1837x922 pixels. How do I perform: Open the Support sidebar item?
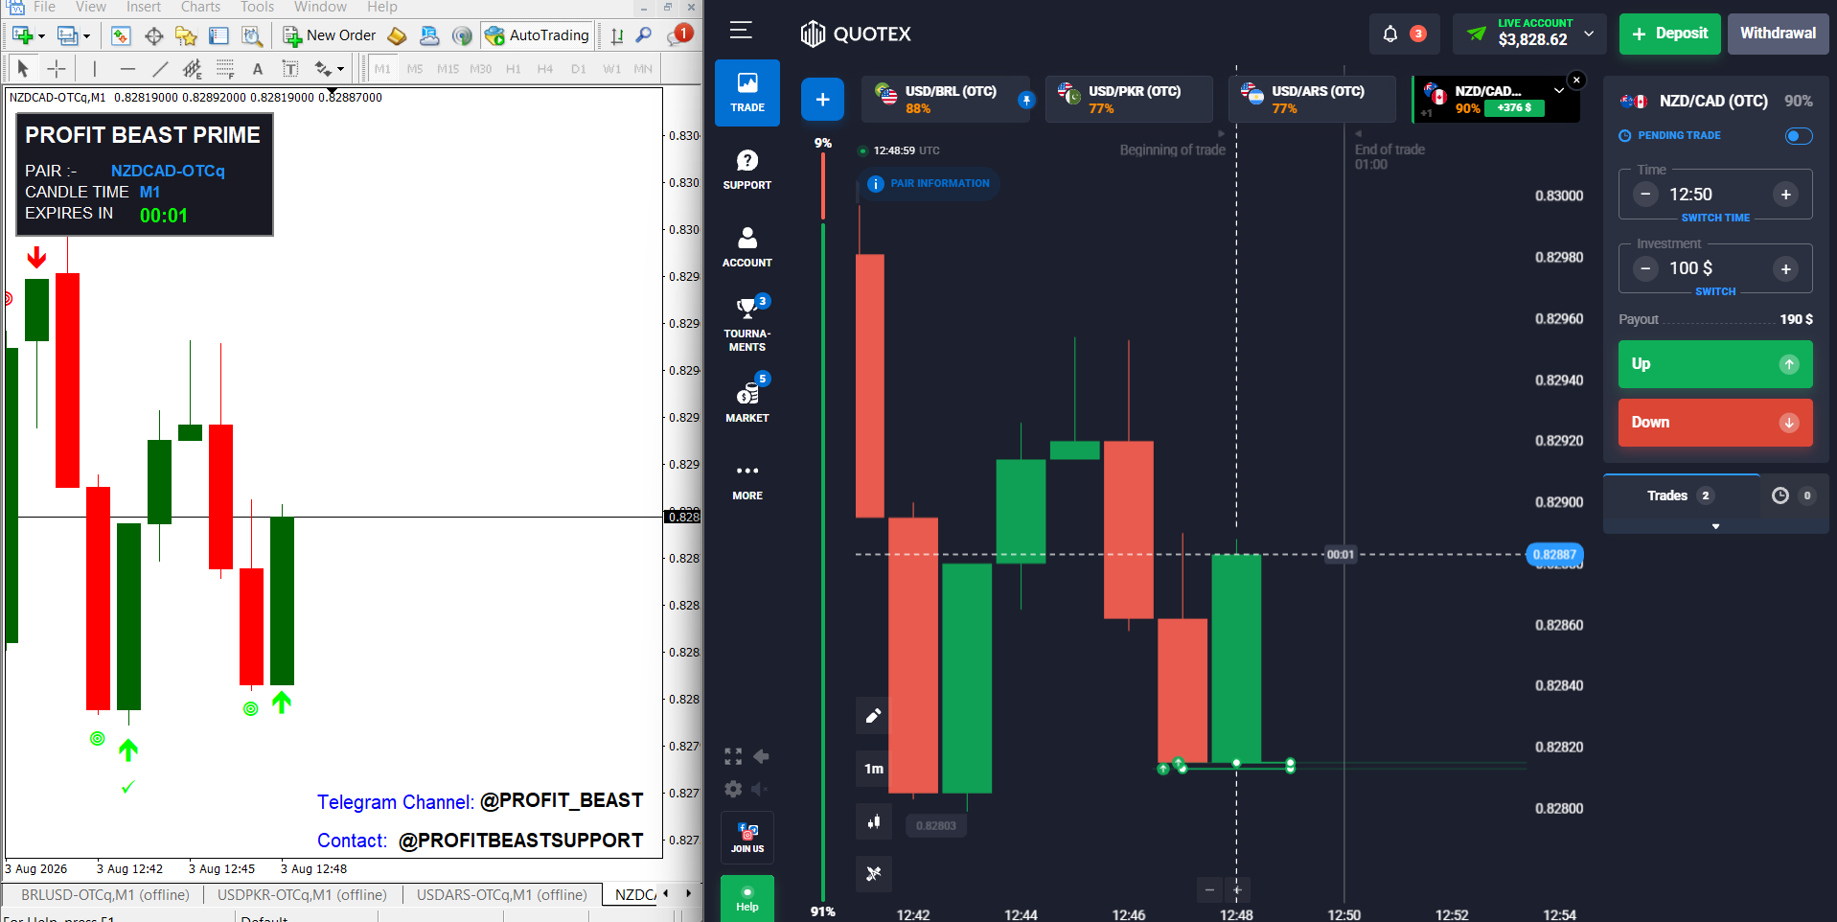pos(747,170)
